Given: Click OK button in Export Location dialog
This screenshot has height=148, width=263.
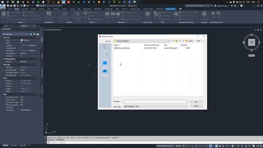Looking at the screenshot, I should (196, 102).
